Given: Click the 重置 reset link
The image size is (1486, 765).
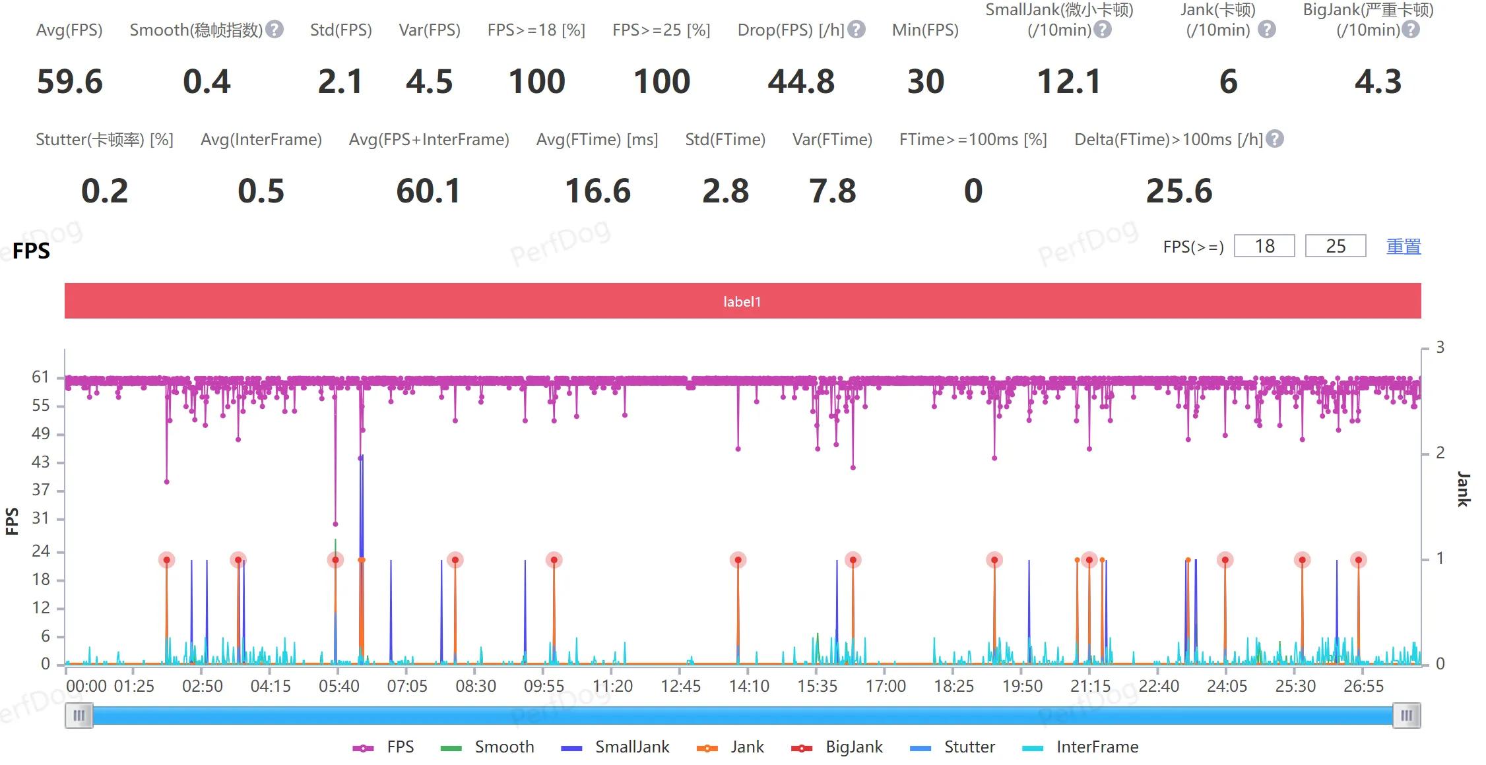Looking at the screenshot, I should [x=1404, y=247].
